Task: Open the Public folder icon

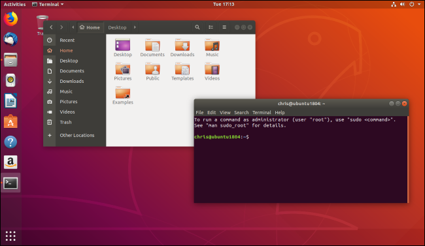Action: click(152, 71)
